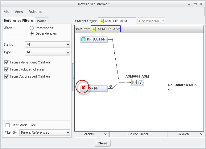The height and width of the screenshot is (149, 206).
Task: Close the Parents column
Action: pos(105,134)
